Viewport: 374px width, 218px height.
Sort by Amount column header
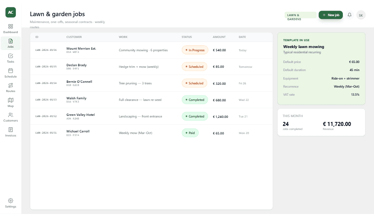(219, 37)
